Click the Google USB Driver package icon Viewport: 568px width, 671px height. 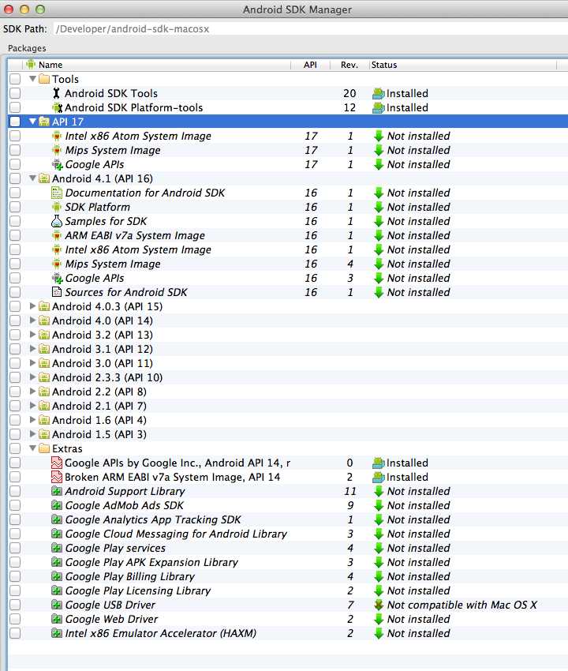tap(57, 605)
